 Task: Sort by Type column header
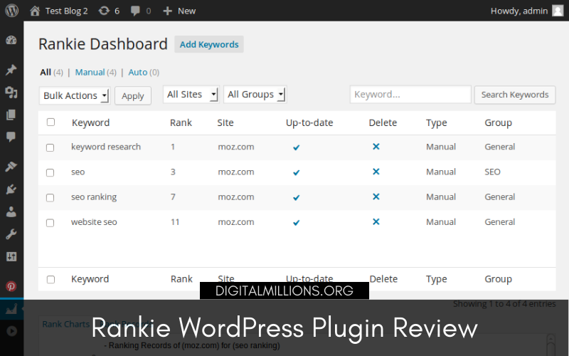(x=437, y=122)
